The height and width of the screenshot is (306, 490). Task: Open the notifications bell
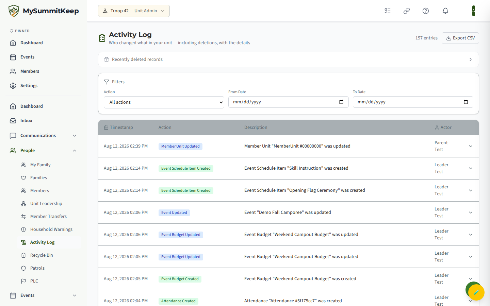(445, 11)
